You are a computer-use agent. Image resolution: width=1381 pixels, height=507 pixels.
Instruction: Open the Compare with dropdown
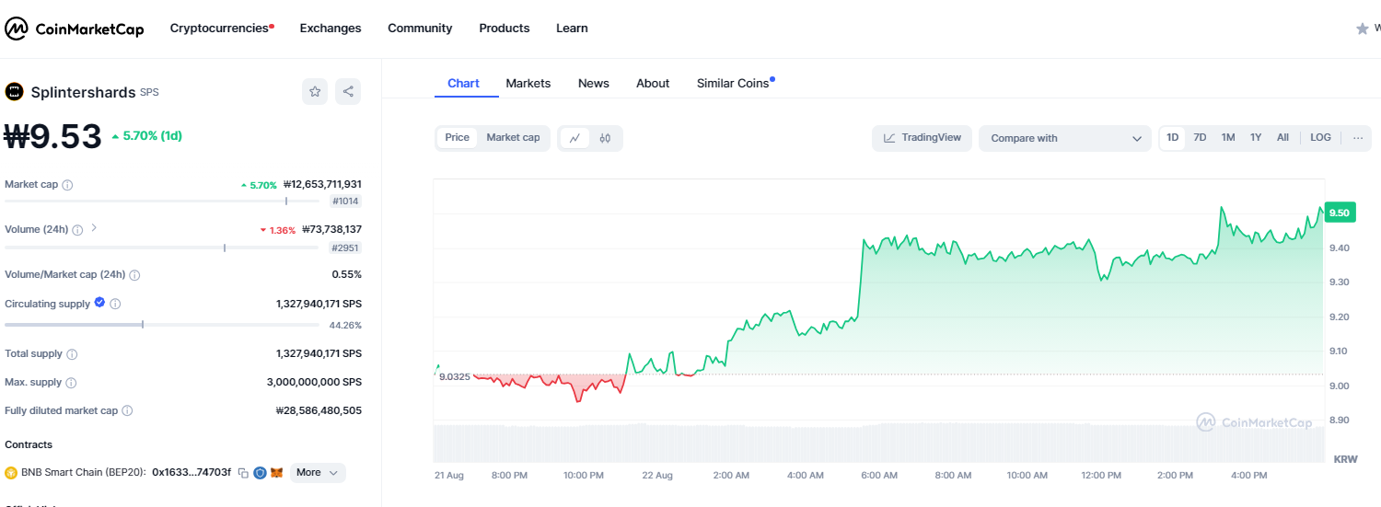(1065, 138)
